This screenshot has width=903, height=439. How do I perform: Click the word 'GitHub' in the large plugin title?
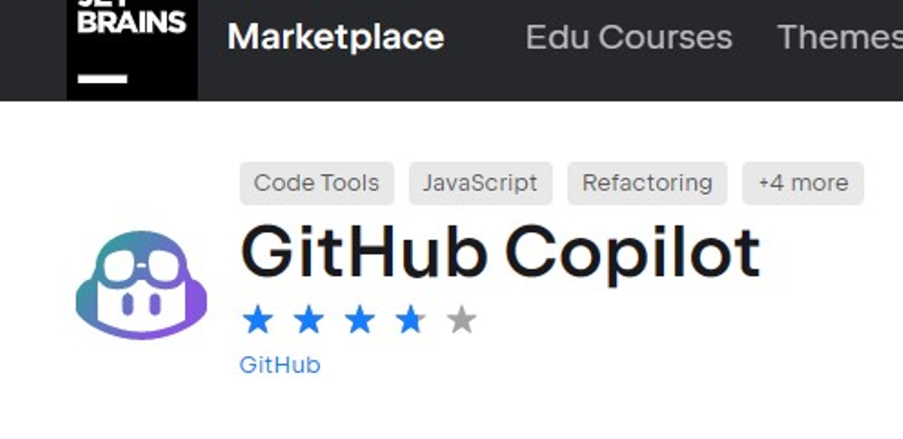pyautogui.click(x=364, y=253)
